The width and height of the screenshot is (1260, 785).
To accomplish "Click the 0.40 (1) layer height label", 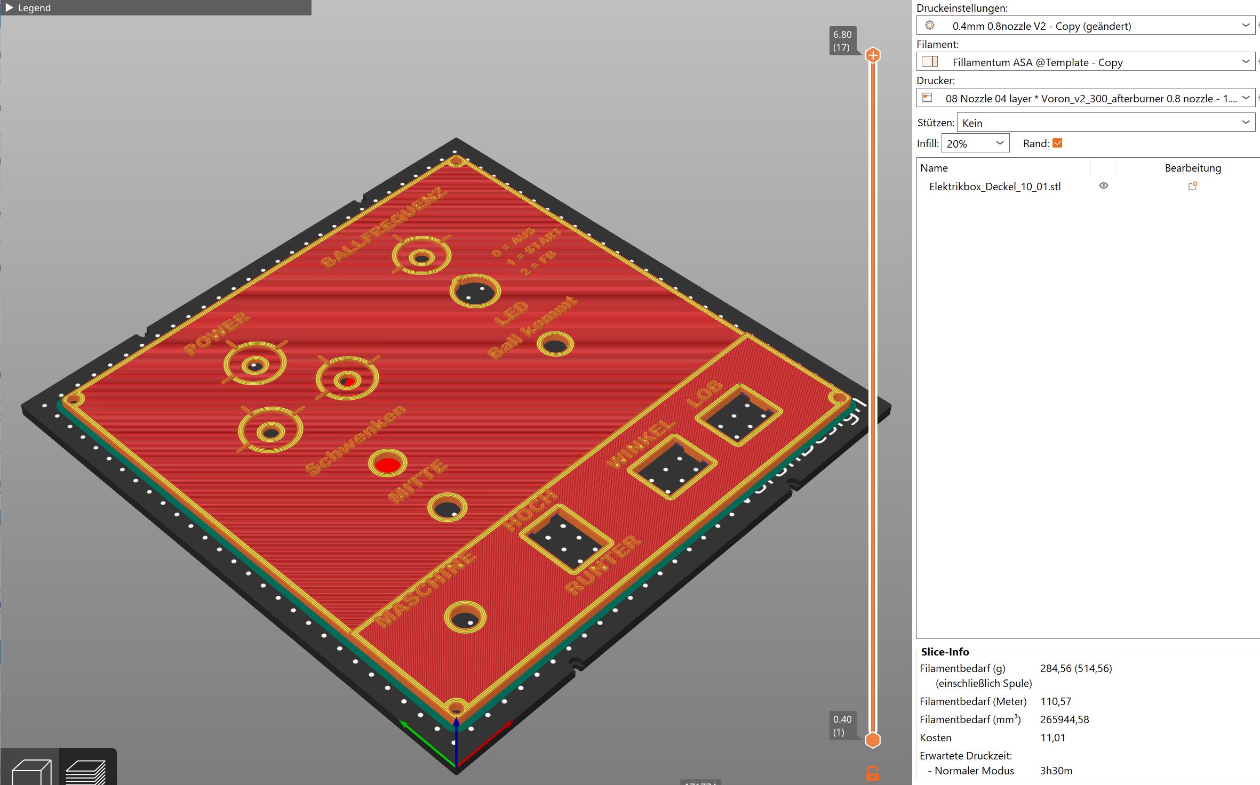I will click(x=842, y=725).
